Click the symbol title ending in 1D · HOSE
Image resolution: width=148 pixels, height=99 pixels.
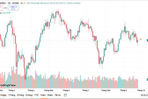[9, 3]
